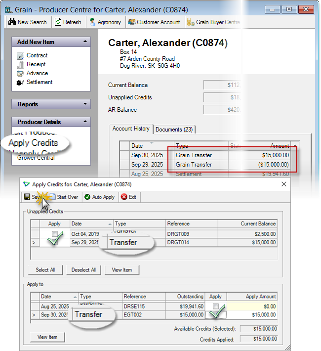Toggle Apply checkbox for DRGT014 credit
This screenshot has width=321, height=351.
(x=55, y=242)
